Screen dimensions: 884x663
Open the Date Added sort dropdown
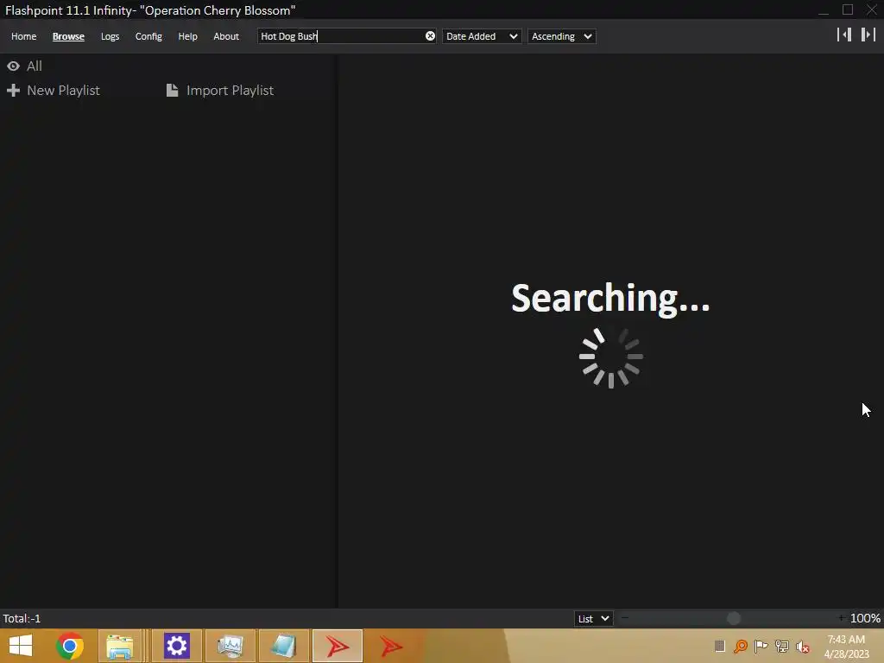482,36
